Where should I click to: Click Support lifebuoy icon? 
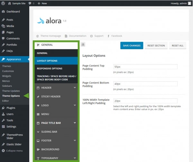[91, 36]
